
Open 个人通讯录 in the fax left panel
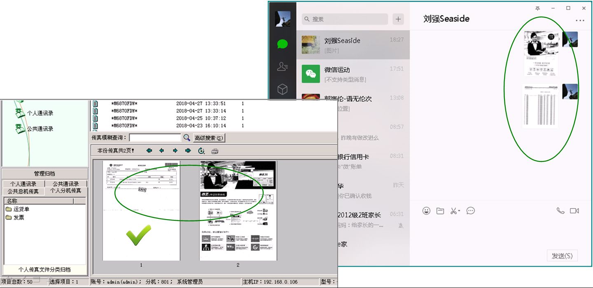pyautogui.click(x=35, y=113)
